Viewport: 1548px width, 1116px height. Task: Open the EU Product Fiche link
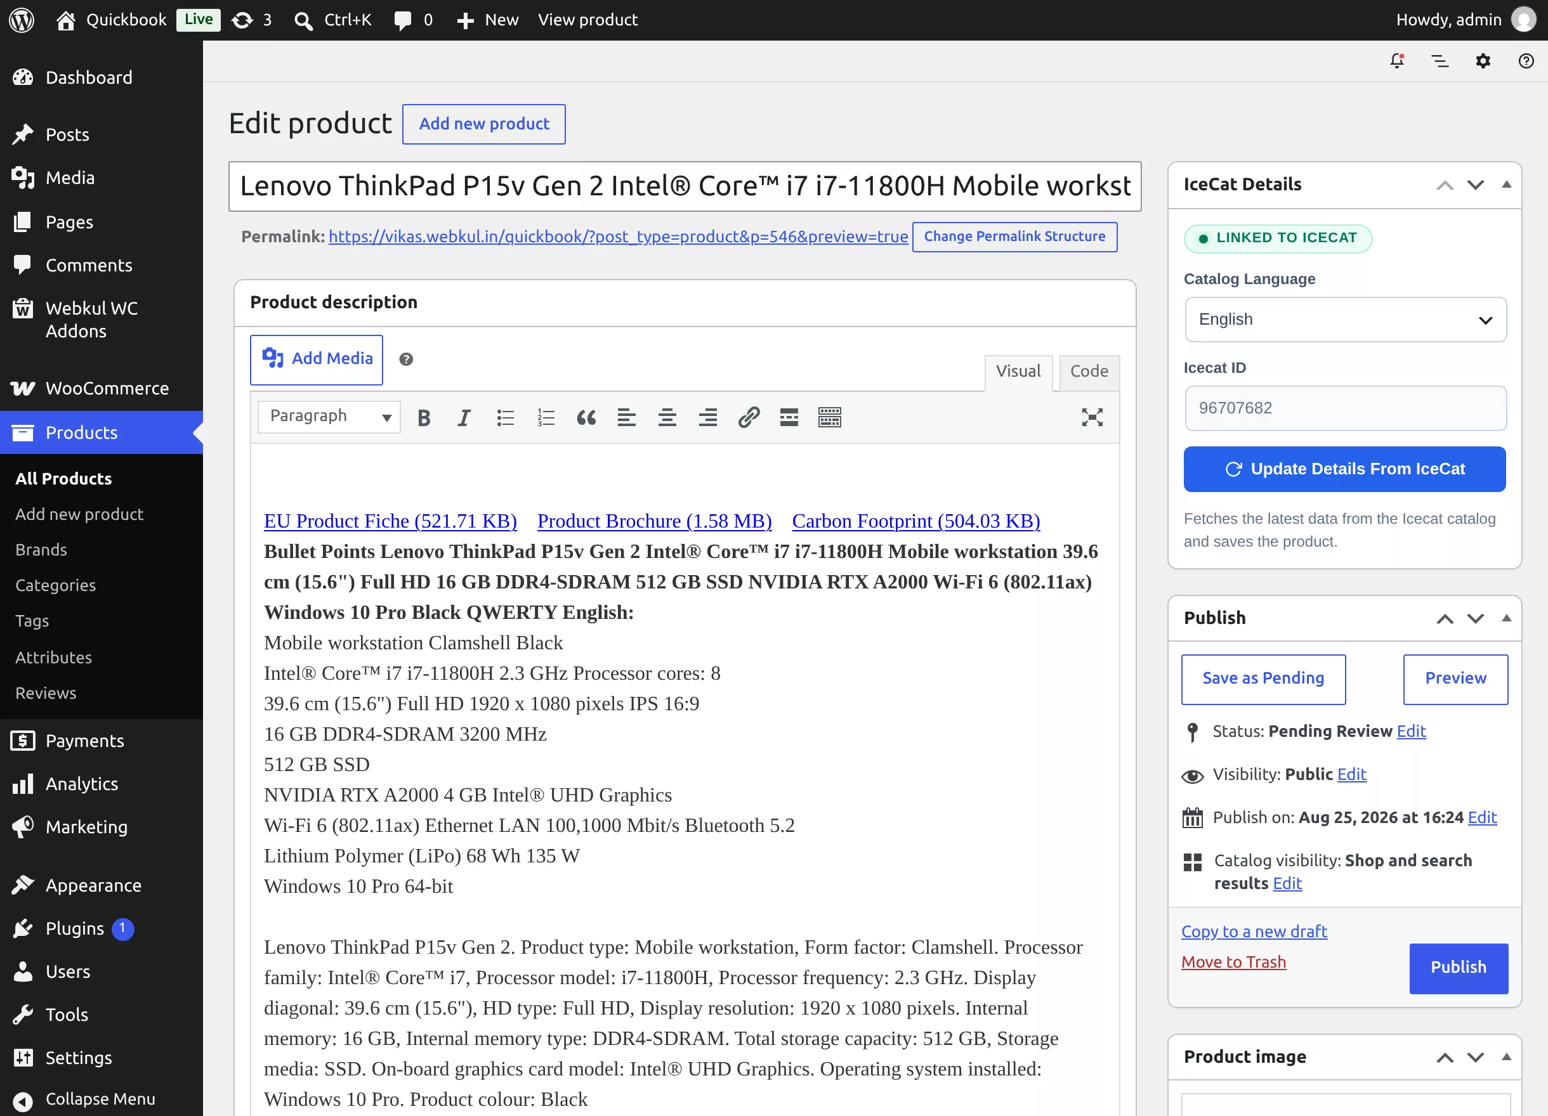tap(390, 521)
